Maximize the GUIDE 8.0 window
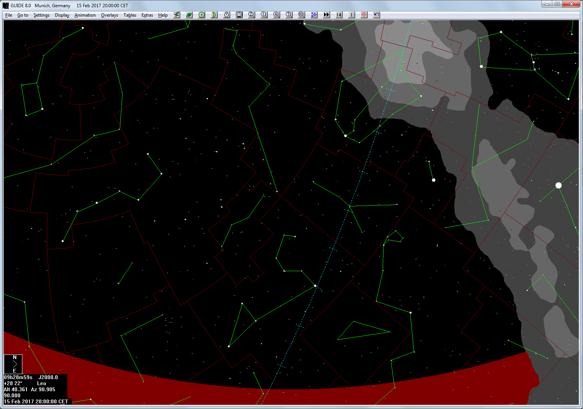The height and width of the screenshot is (409, 583). coord(557,4)
